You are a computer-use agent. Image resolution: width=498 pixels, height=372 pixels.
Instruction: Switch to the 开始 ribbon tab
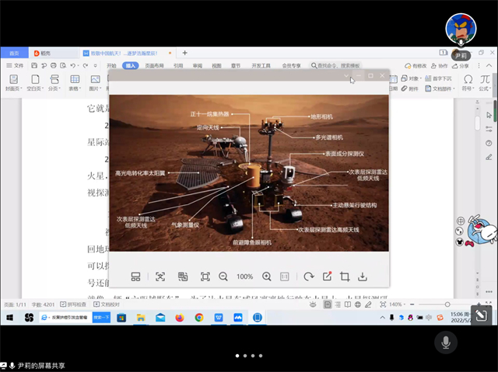tap(111, 65)
